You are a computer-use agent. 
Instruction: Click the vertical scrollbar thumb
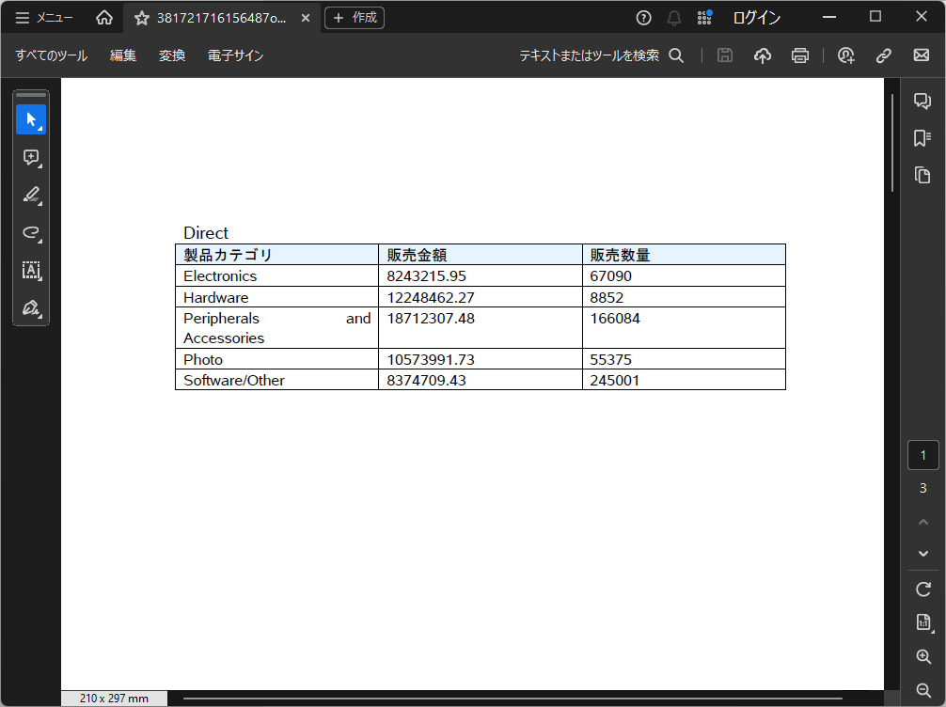[892, 144]
